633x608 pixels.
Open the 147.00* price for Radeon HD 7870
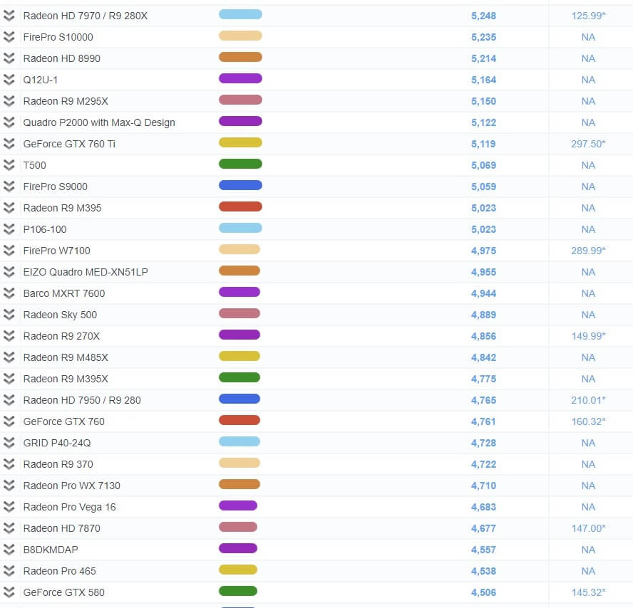588,529
